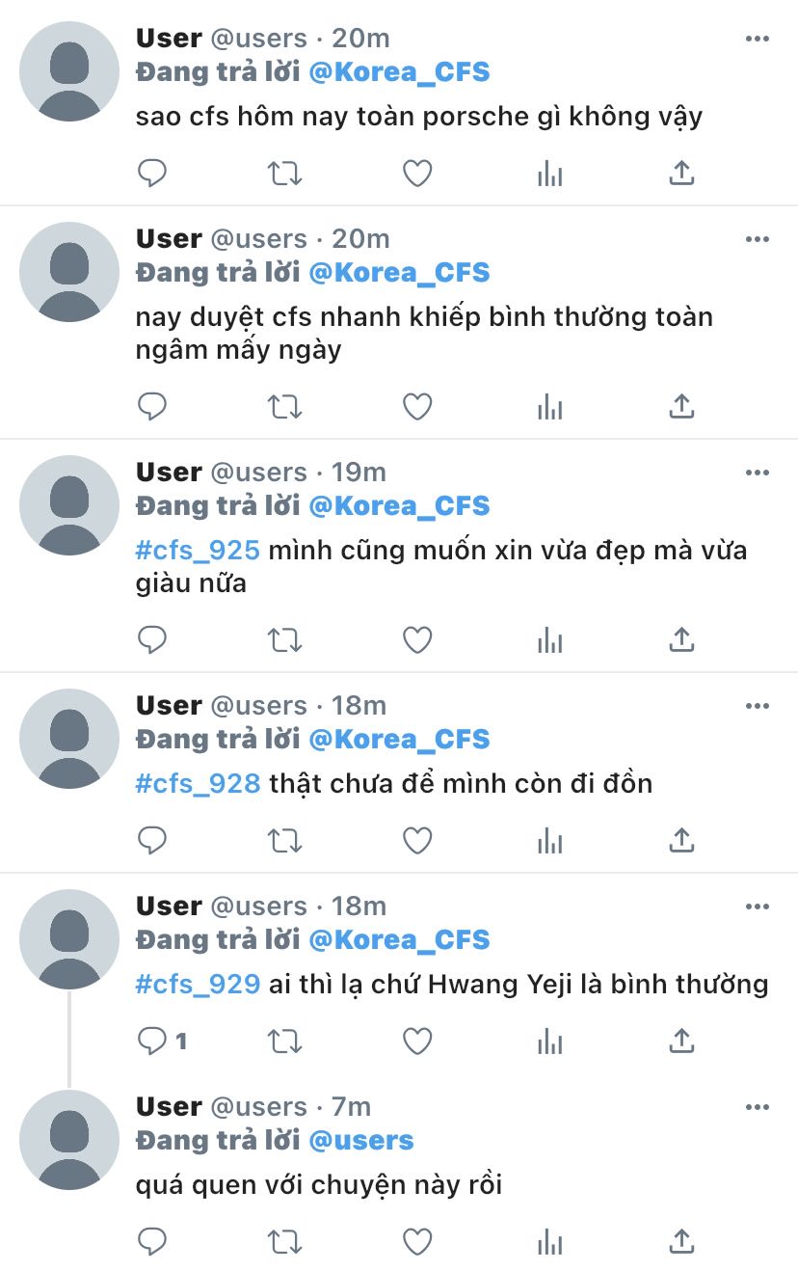Share the Hwang Yeji tweet
This screenshot has height=1272, width=798.
[x=681, y=1042]
